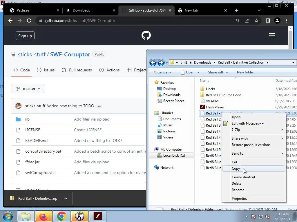The width and height of the screenshot is (297, 222).
Task: Open Explorer address bar history dropdown
Action: (293, 62)
